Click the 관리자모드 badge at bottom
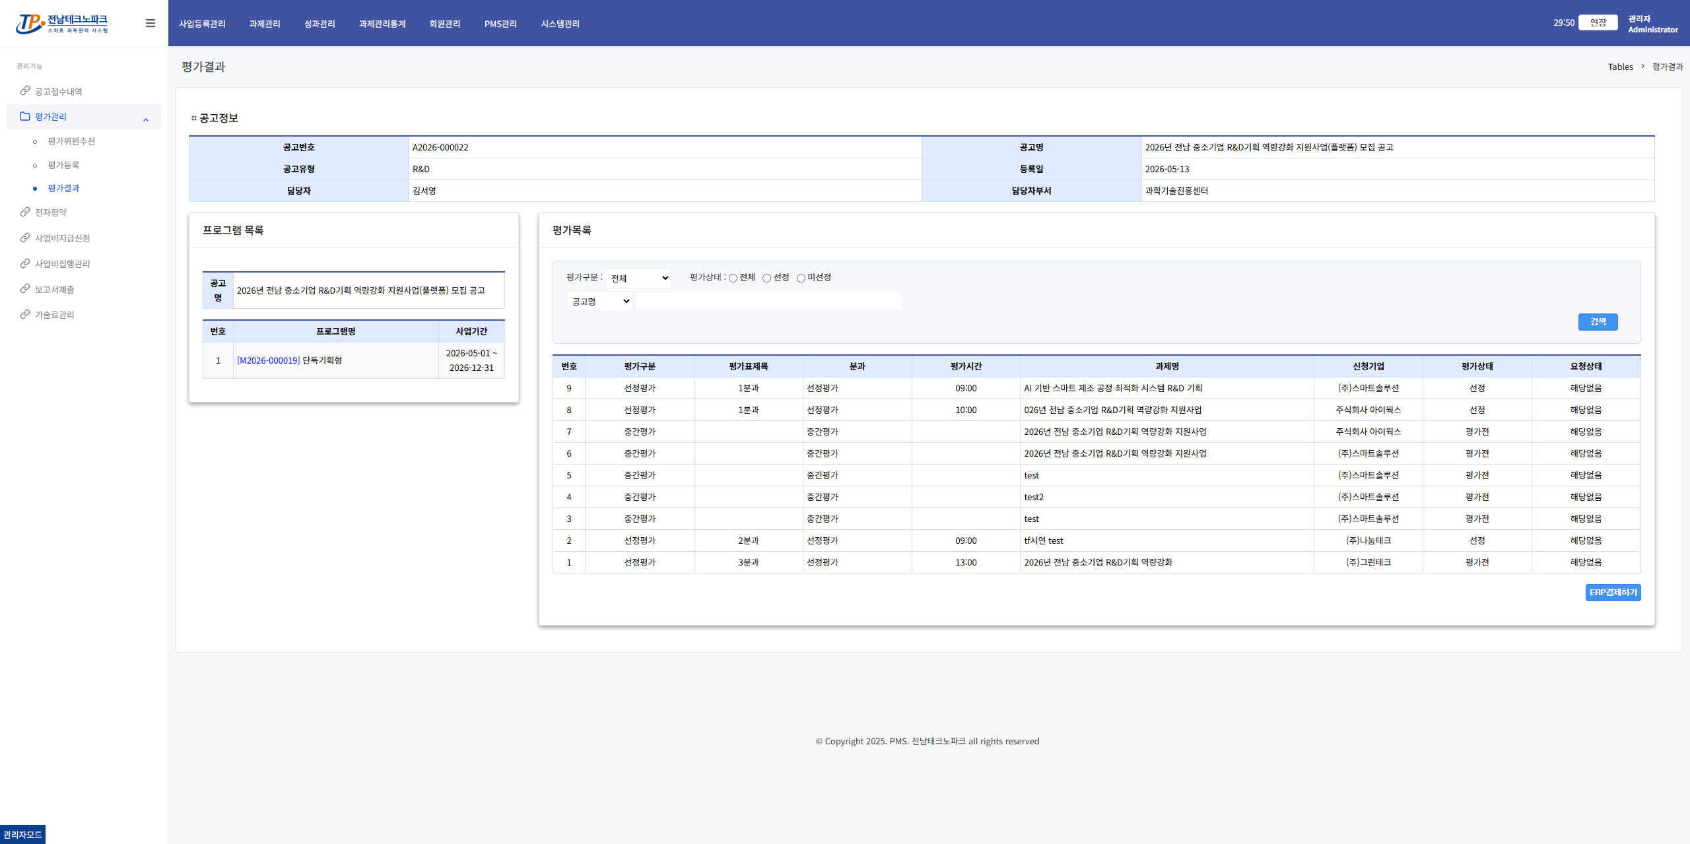 22,835
